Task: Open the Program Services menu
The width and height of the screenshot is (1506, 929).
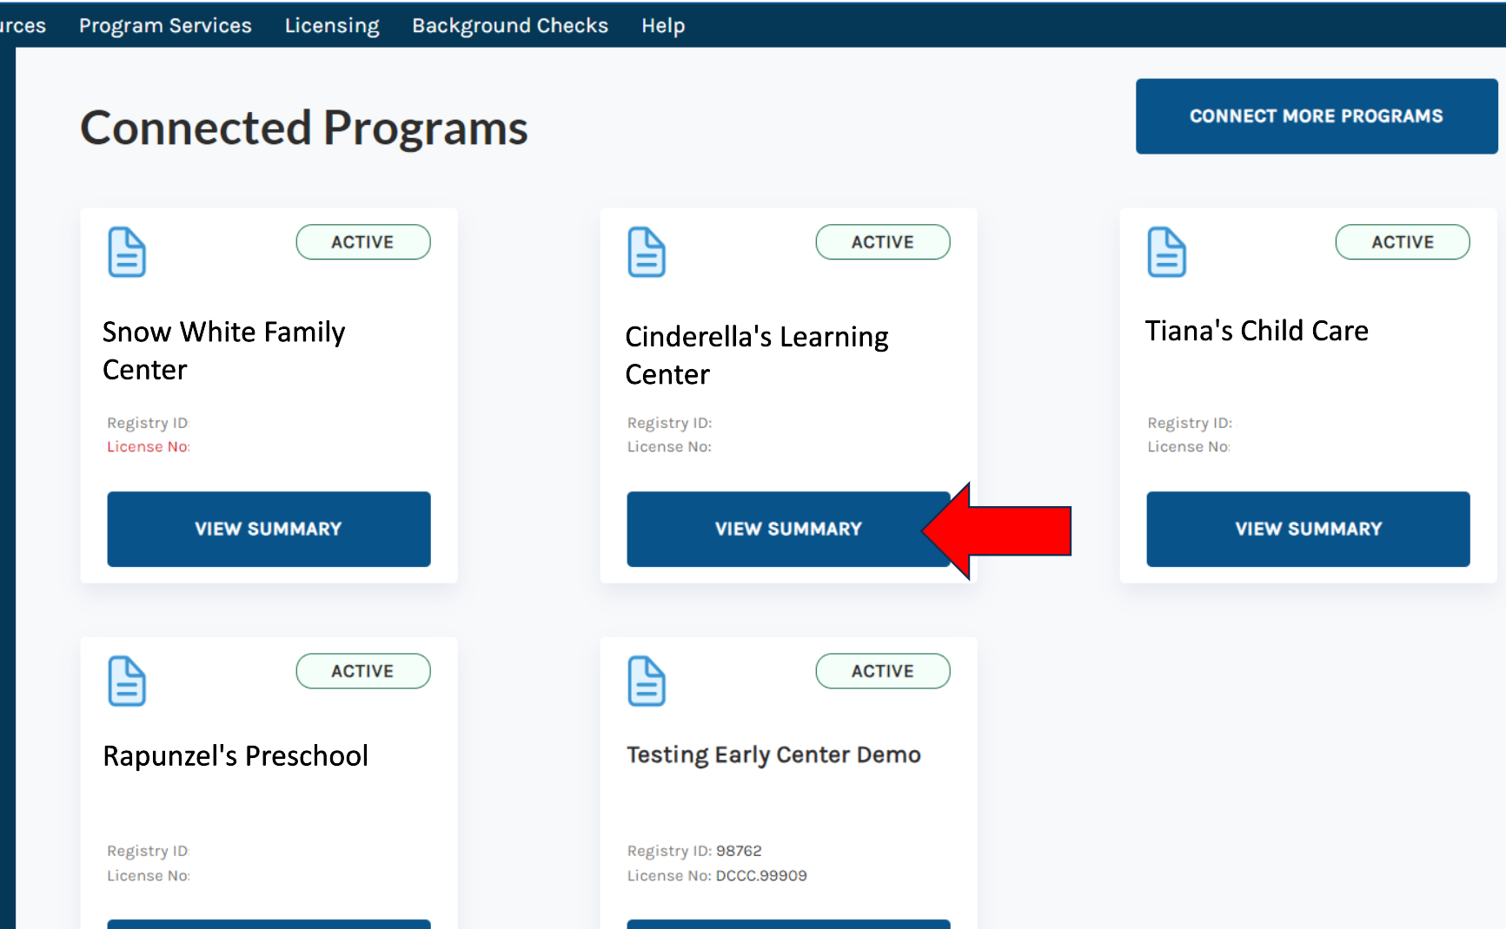Action: [165, 25]
